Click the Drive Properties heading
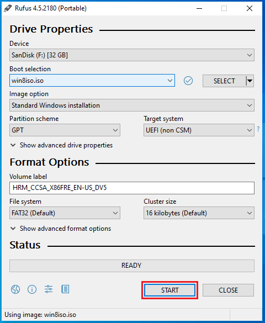Screen dimensions: 265x323 (51, 29)
